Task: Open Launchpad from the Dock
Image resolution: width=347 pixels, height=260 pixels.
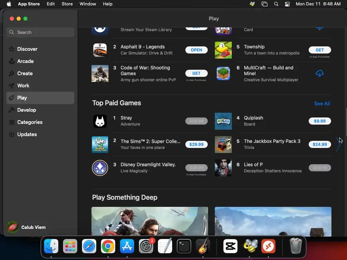Action: click(70, 246)
